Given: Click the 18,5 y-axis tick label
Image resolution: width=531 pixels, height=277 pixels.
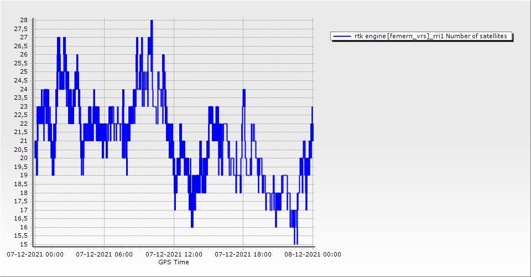Looking at the screenshot, I should (x=22, y=184).
